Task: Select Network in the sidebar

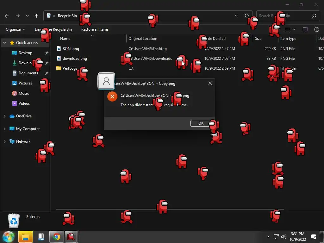Action: point(23,141)
